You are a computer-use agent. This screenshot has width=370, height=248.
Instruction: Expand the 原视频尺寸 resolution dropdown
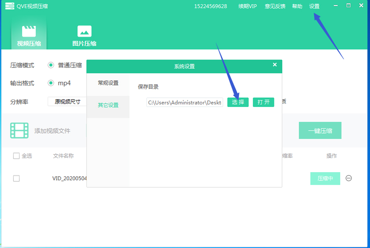(67, 102)
